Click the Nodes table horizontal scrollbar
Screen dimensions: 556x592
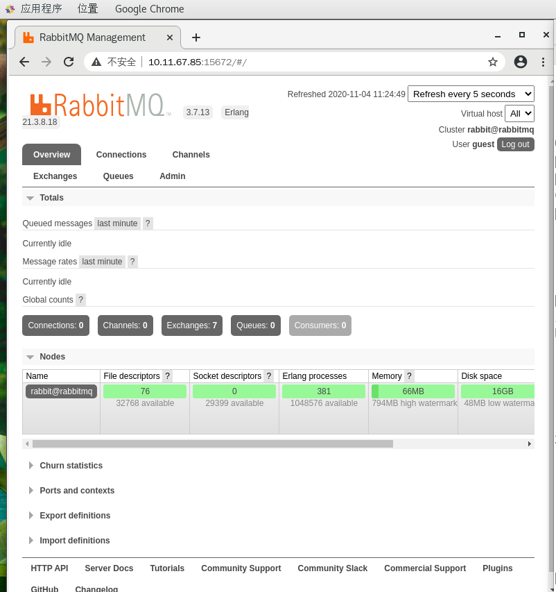point(213,443)
